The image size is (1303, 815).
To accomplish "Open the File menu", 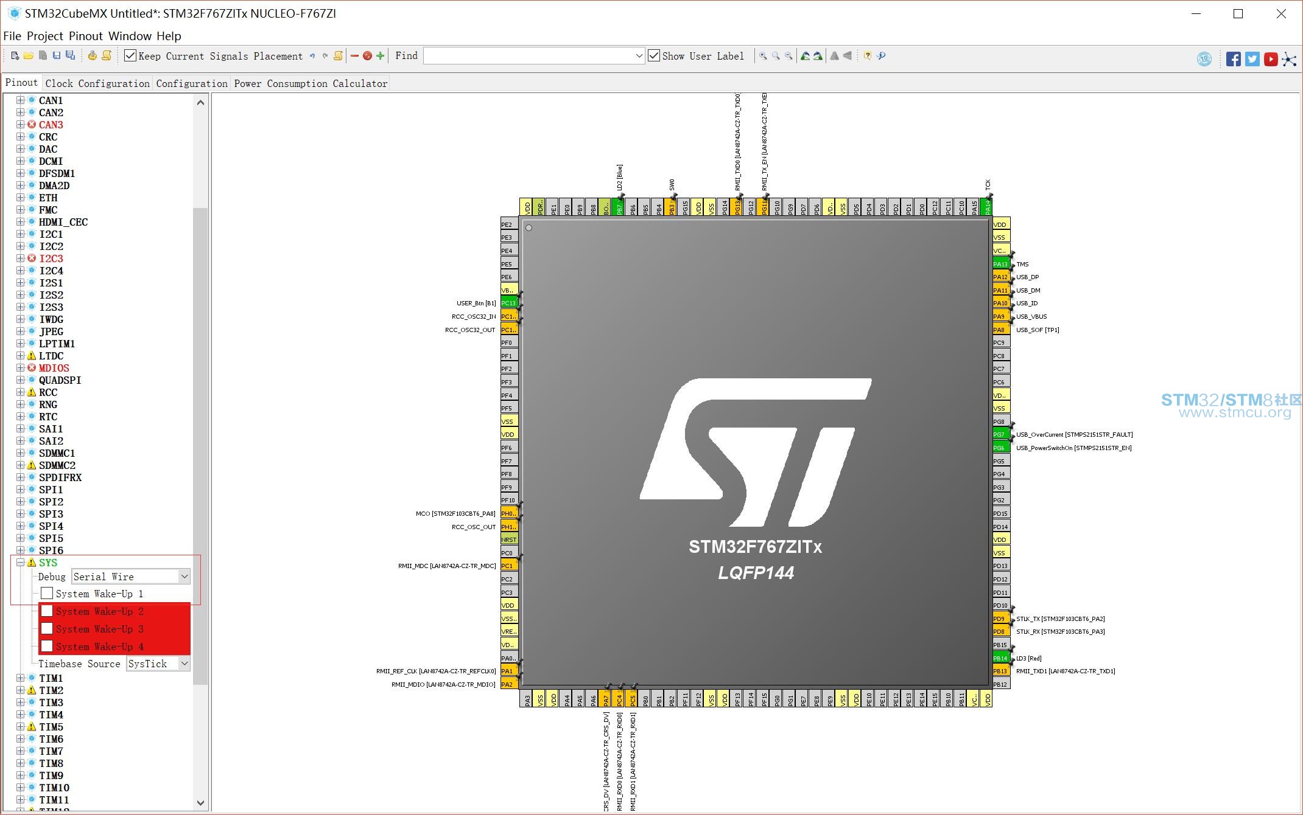I will pyautogui.click(x=12, y=36).
